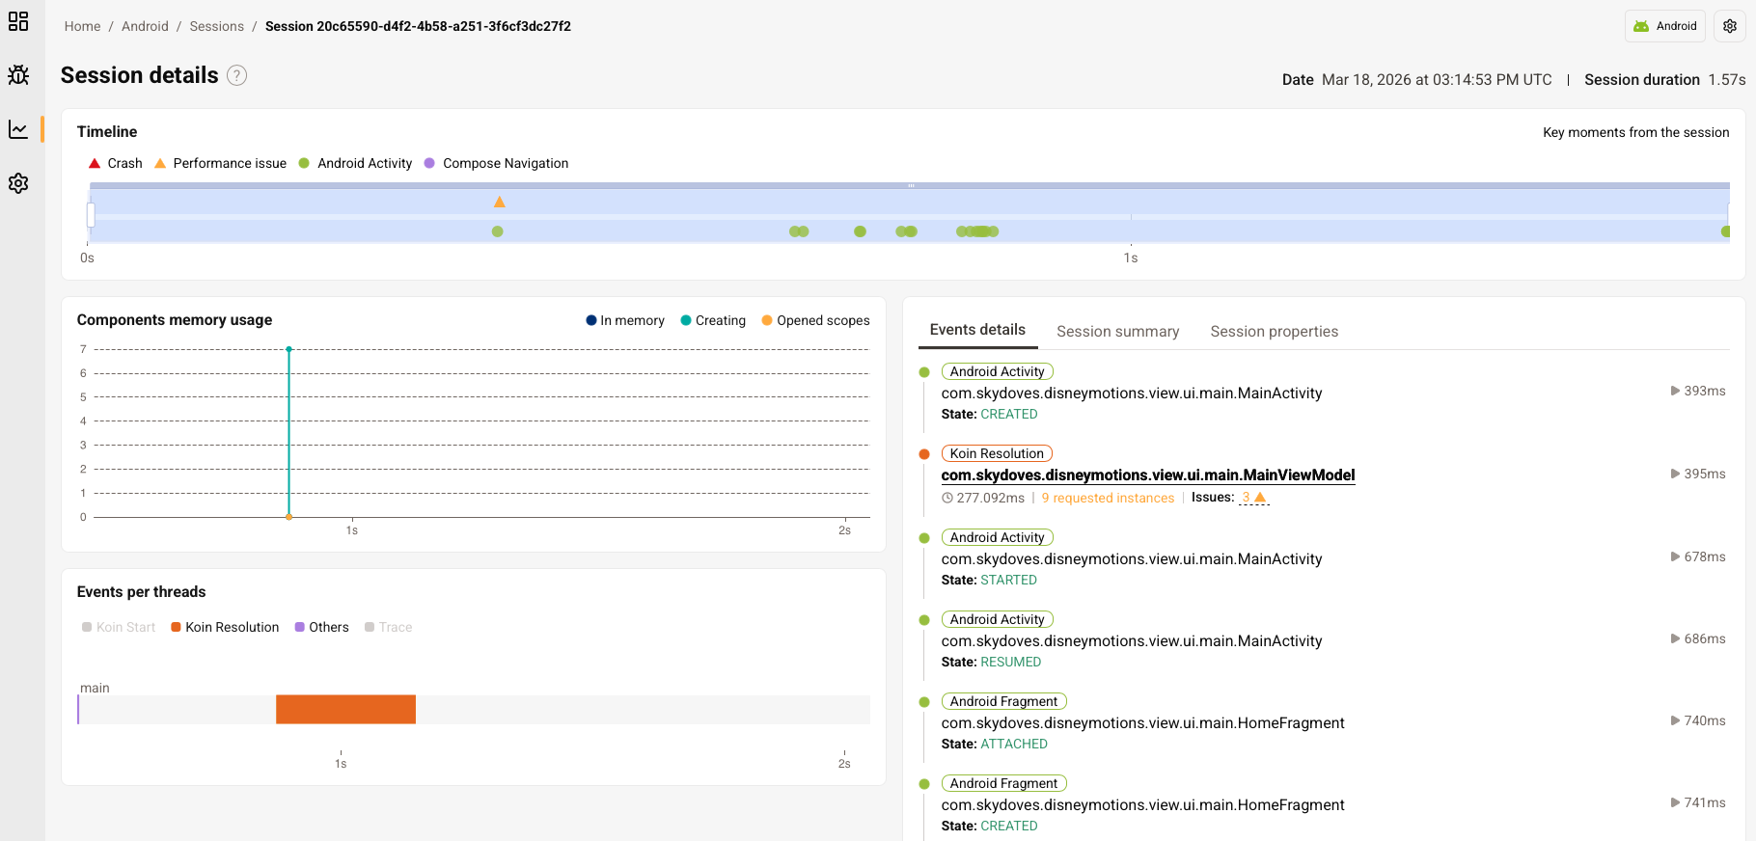Open the sidebar settings gear icon
Image resolution: width=1756 pixels, height=841 pixels.
18,183
